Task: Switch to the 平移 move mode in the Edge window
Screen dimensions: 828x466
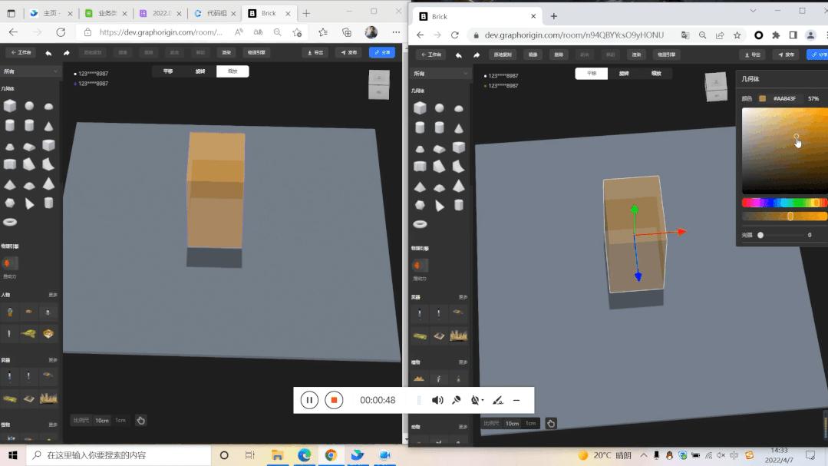Action: coord(168,71)
